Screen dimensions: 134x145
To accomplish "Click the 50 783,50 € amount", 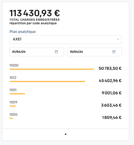I will 110,68.
